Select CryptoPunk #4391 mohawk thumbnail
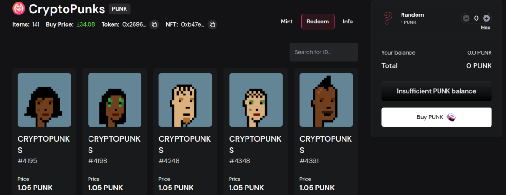The height and width of the screenshot is (195, 506). [326, 100]
